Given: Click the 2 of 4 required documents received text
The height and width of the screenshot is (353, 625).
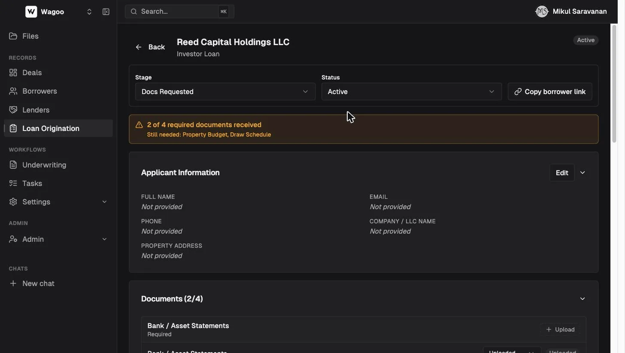Looking at the screenshot, I should (x=204, y=125).
